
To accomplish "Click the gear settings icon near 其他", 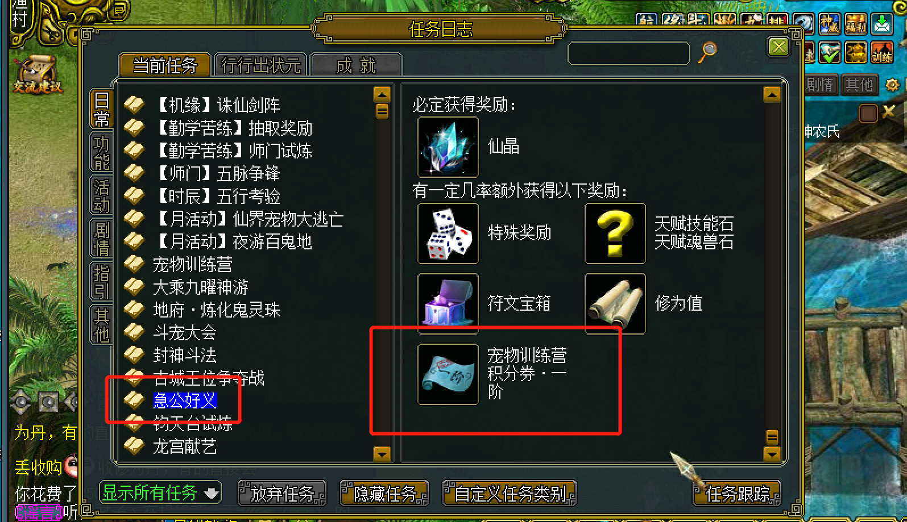I will click(x=892, y=85).
